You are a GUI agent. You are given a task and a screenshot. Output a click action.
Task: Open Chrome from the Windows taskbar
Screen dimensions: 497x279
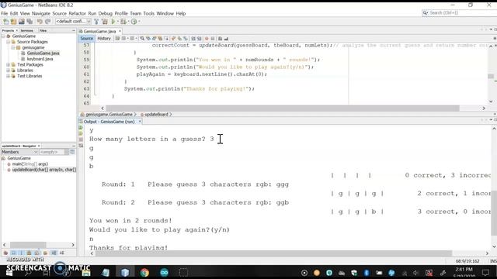pyautogui.click(x=144, y=272)
